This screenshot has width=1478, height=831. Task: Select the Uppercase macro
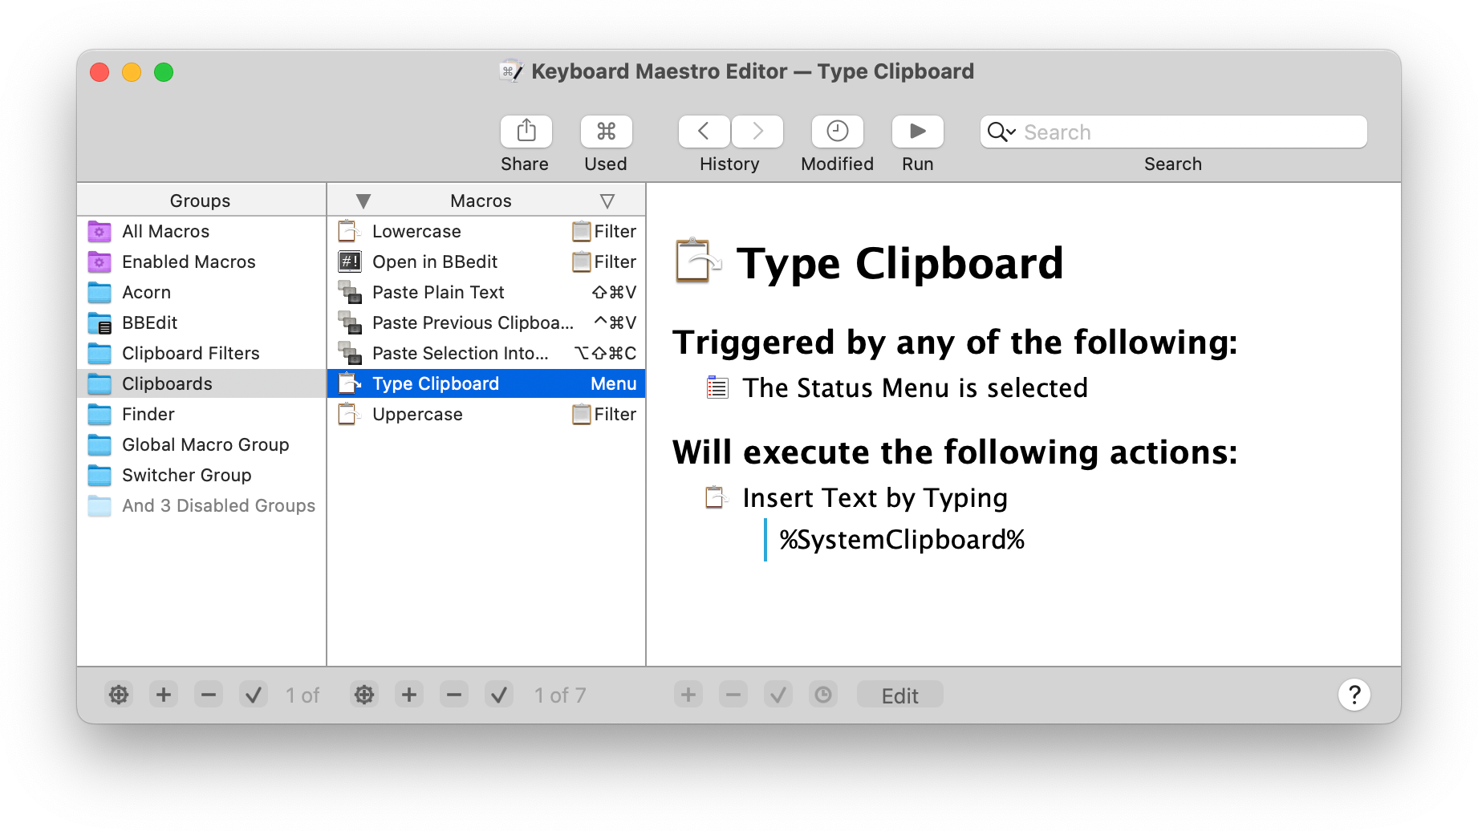pos(486,414)
